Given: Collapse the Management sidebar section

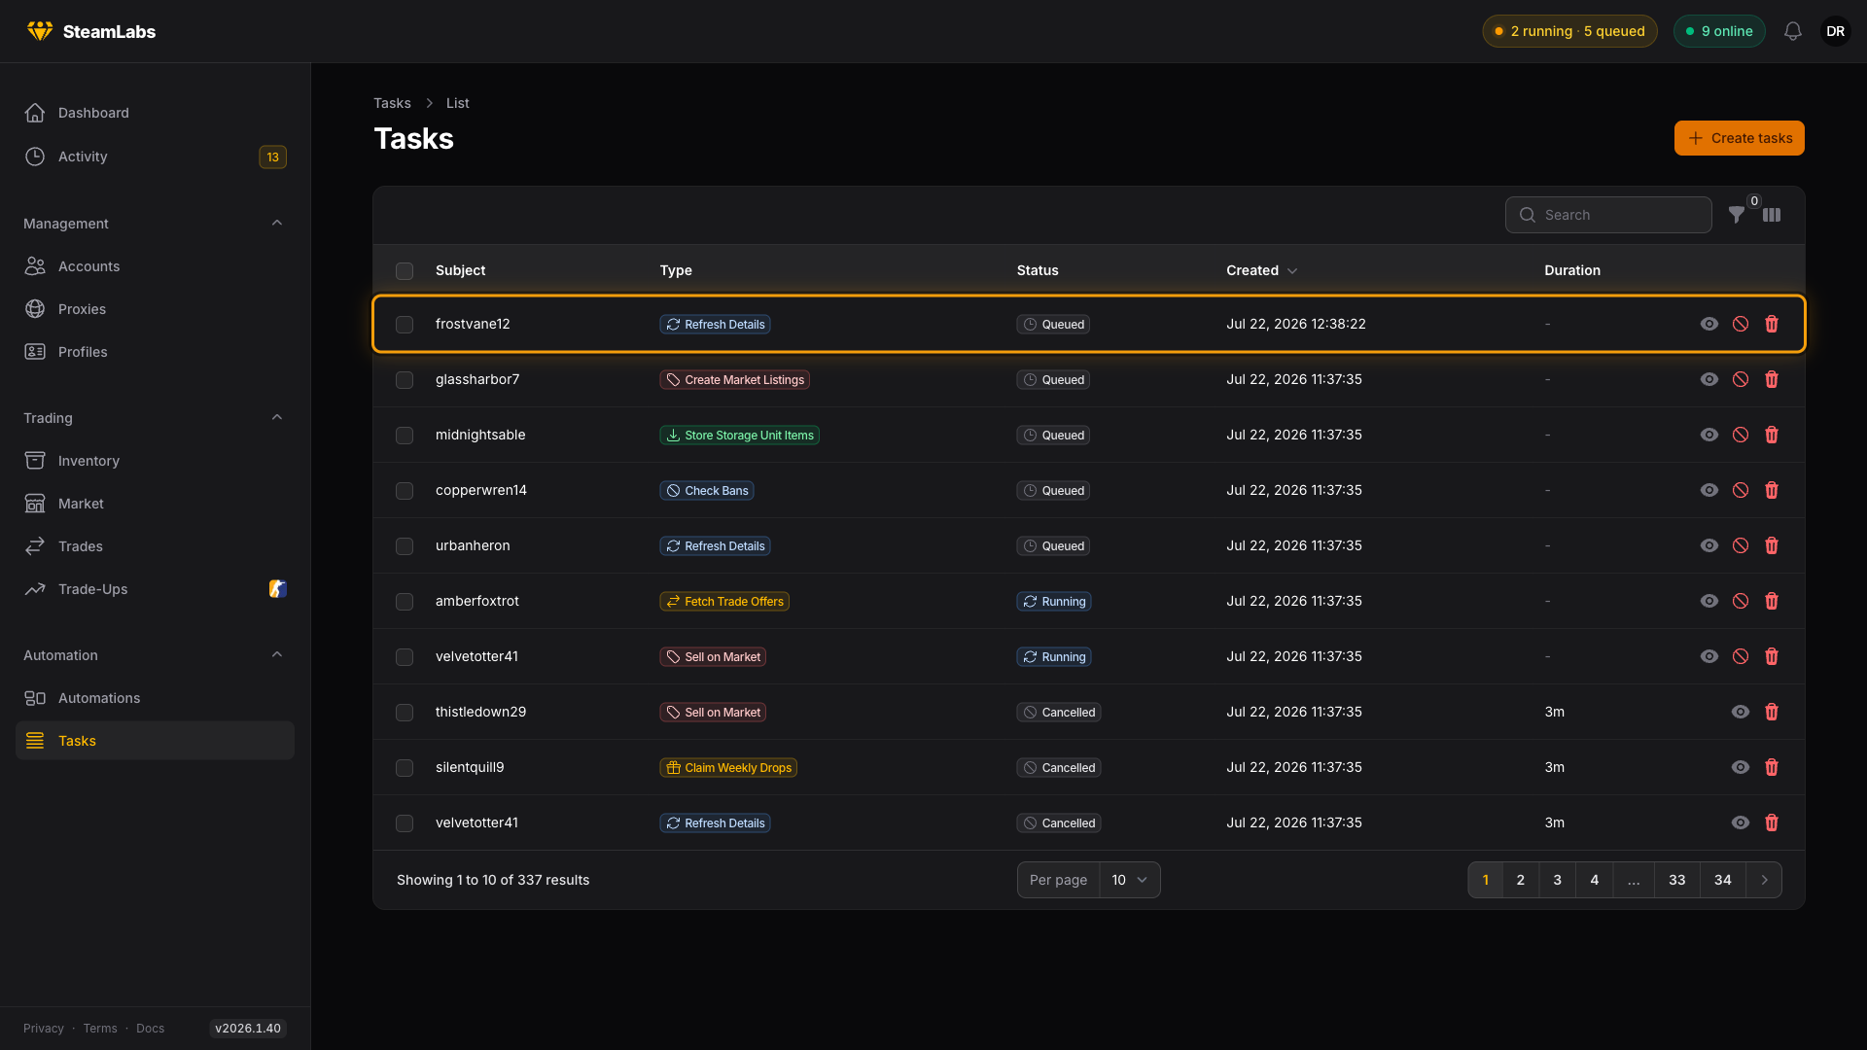Looking at the screenshot, I should 277,223.
